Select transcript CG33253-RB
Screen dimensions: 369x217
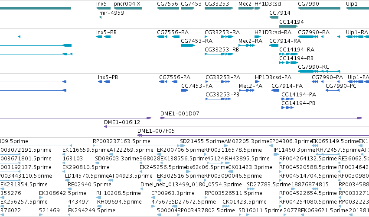[x=219, y=54]
